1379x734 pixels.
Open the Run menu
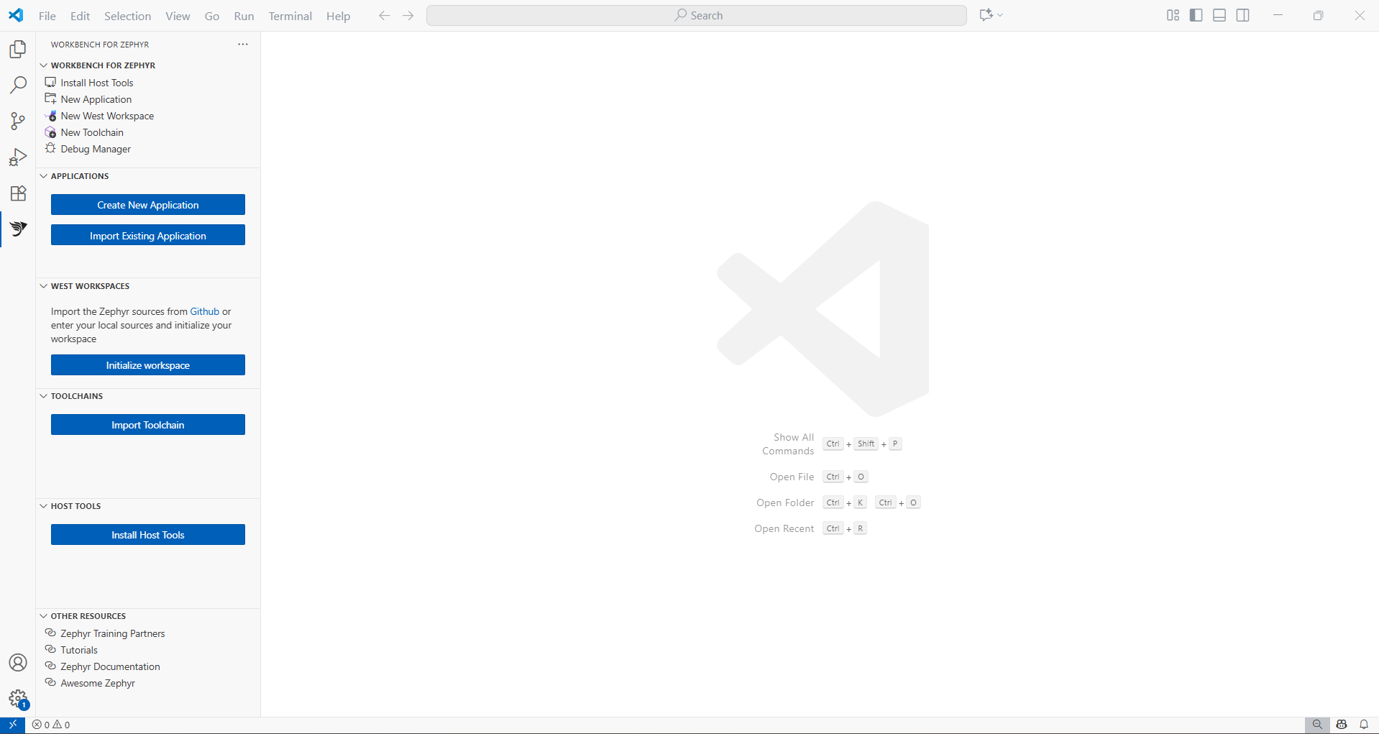[243, 16]
